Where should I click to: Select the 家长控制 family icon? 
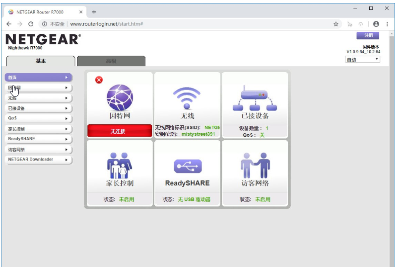[x=120, y=166]
